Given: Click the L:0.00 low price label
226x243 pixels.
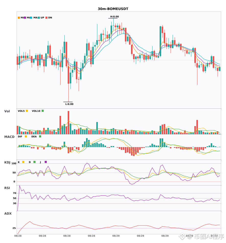Looking at the screenshot, I should click(69, 104).
